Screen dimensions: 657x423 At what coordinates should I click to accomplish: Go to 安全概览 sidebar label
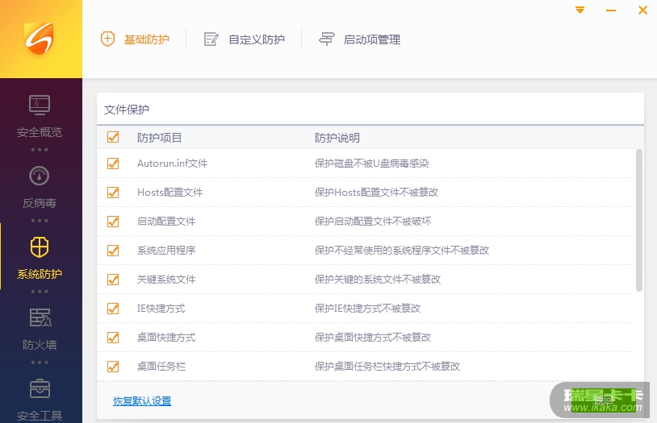pyautogui.click(x=40, y=132)
